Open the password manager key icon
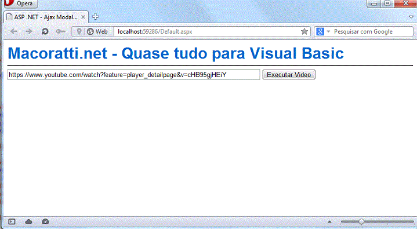This screenshot has height=229, width=417. point(61,32)
